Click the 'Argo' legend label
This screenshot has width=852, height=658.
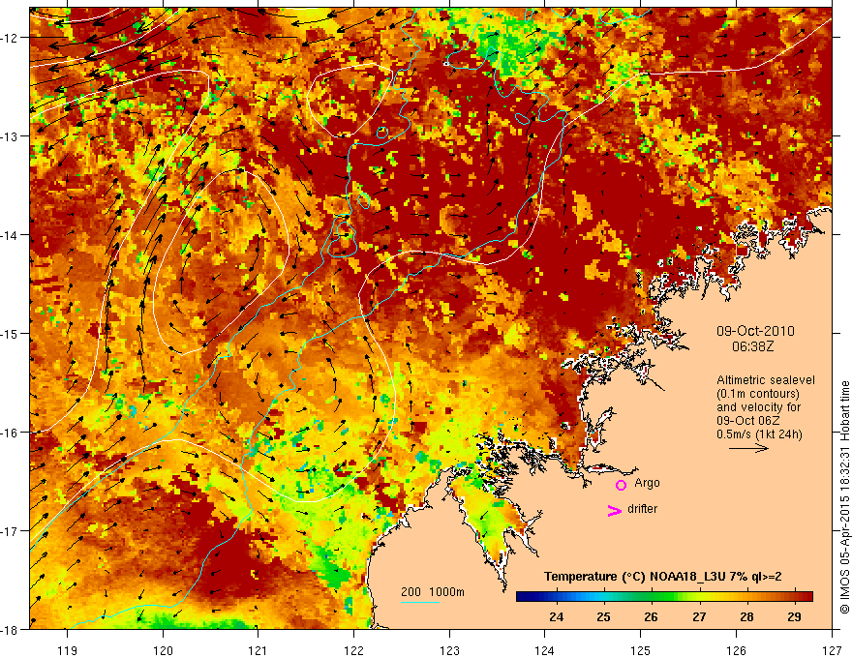pos(647,483)
